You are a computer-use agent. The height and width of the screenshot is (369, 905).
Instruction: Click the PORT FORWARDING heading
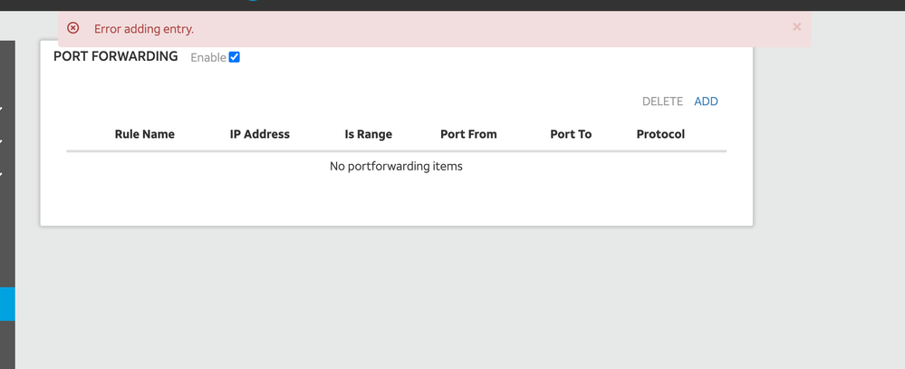pos(116,56)
